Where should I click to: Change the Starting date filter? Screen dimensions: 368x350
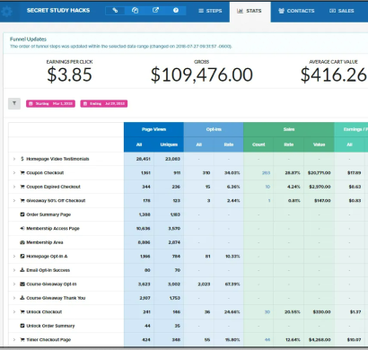tap(50, 103)
